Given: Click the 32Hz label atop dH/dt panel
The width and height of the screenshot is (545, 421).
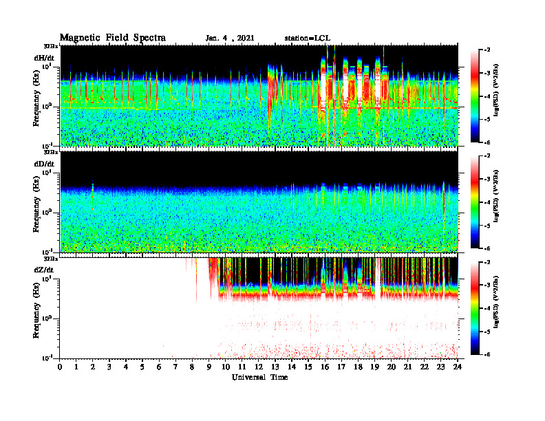Looking at the screenshot, I should click(x=50, y=46).
